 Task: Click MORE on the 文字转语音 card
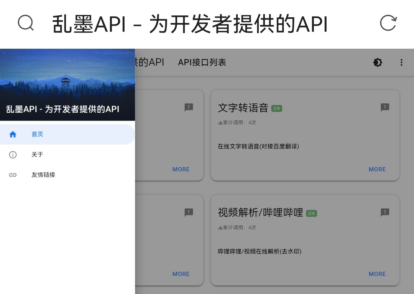tap(377, 169)
